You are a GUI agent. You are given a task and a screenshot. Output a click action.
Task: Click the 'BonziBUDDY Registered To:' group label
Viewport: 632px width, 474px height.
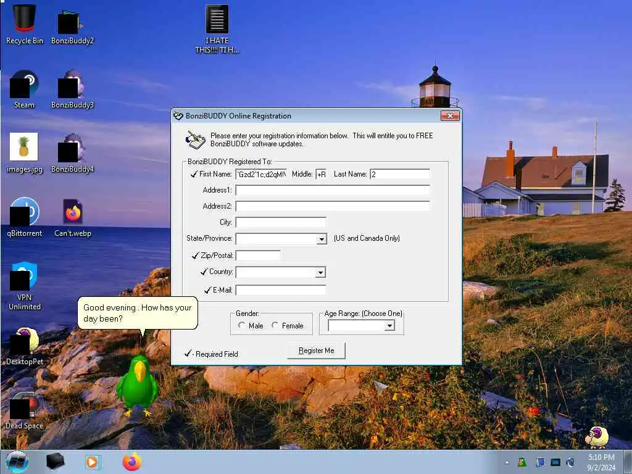(x=230, y=162)
